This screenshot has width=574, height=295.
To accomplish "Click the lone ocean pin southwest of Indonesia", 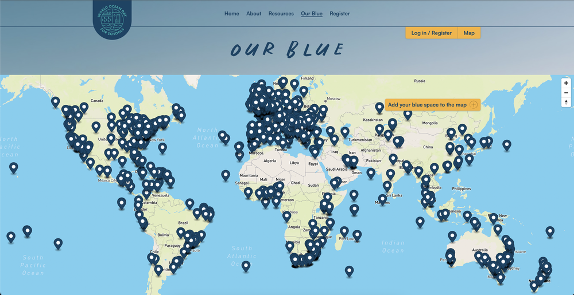I will (420, 222).
